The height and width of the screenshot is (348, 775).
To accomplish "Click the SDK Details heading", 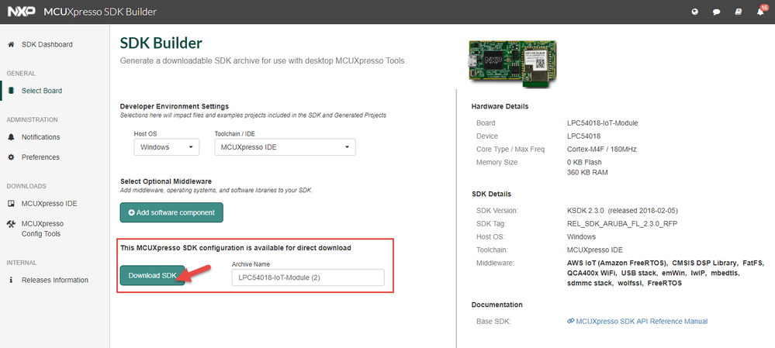I will pyautogui.click(x=491, y=194).
